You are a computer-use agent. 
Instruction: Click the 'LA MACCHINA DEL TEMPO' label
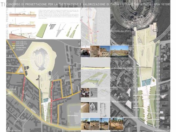121,68
